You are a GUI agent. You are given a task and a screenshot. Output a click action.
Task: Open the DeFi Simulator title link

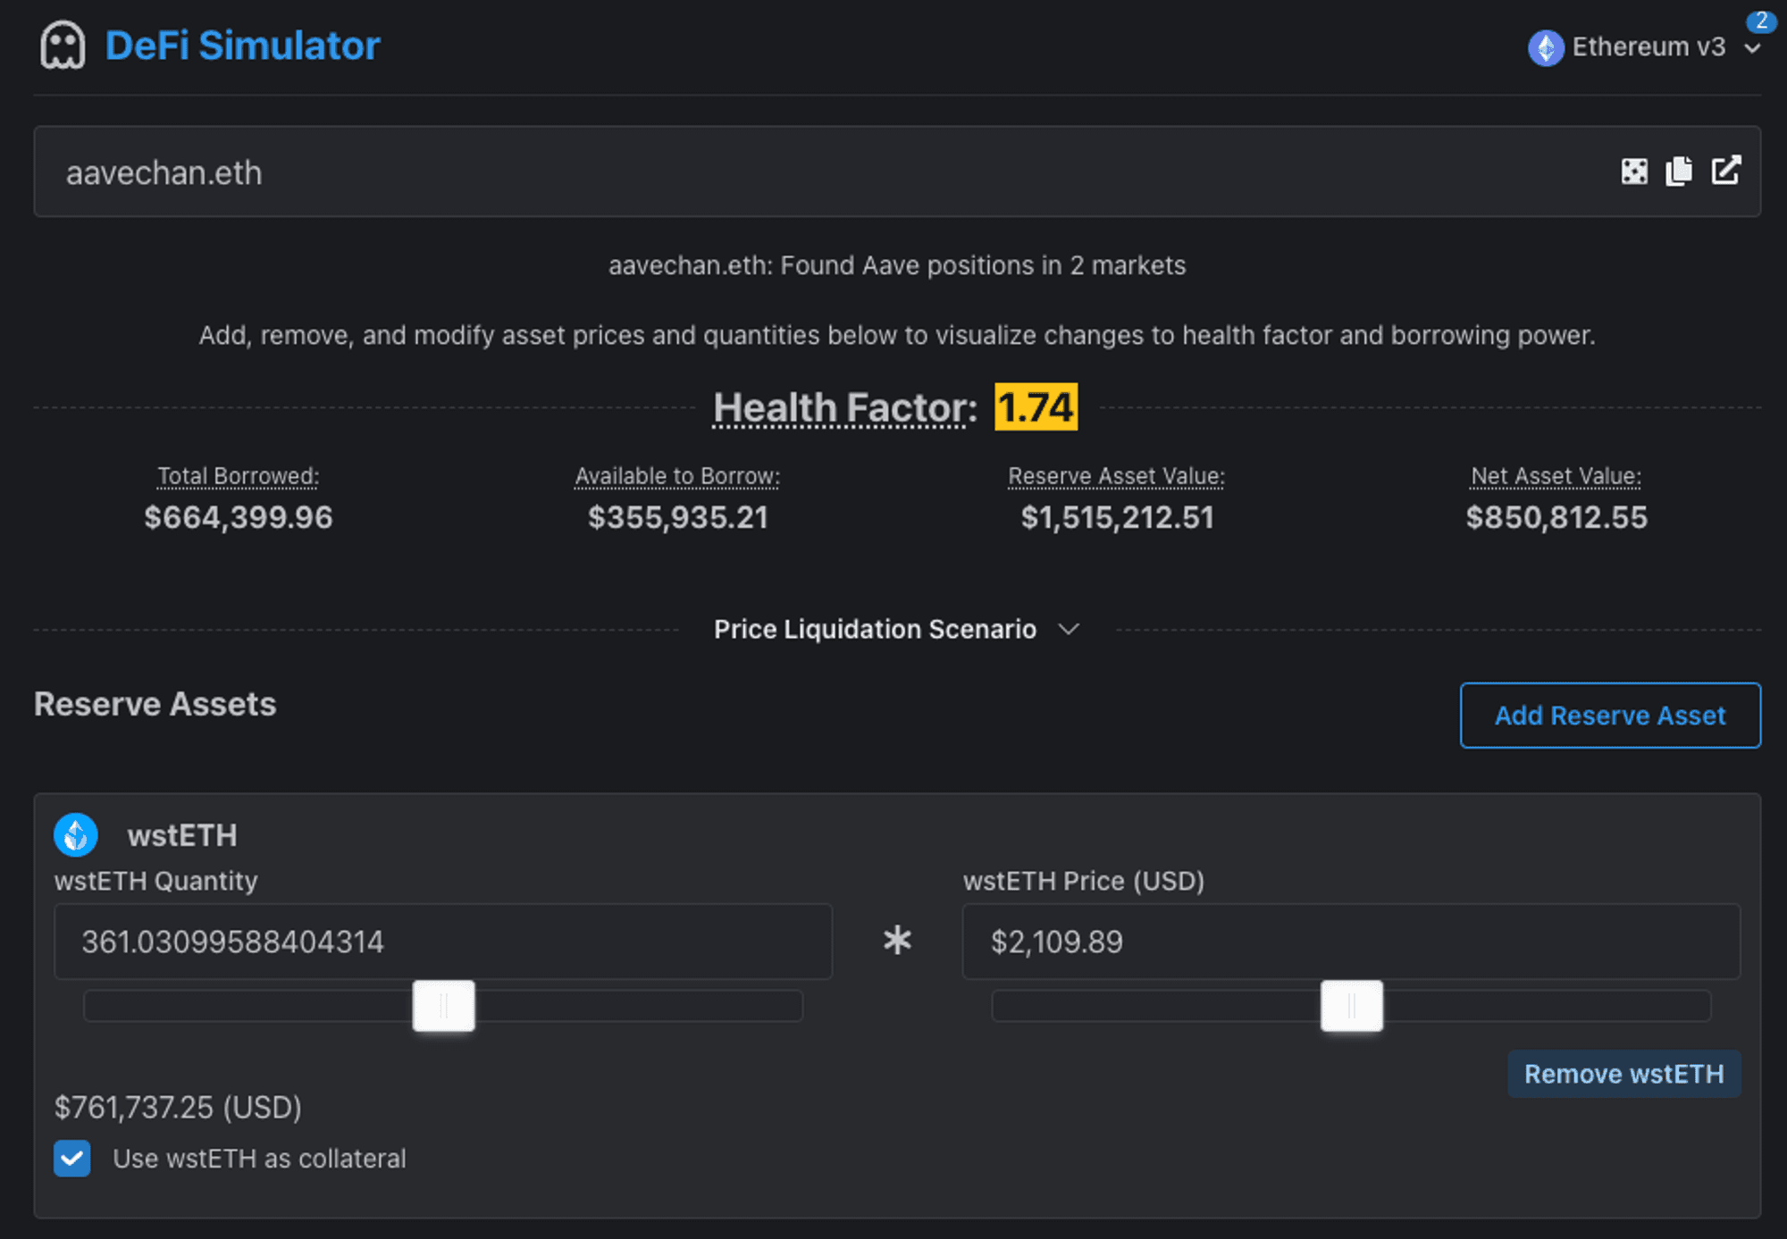pyautogui.click(x=242, y=46)
